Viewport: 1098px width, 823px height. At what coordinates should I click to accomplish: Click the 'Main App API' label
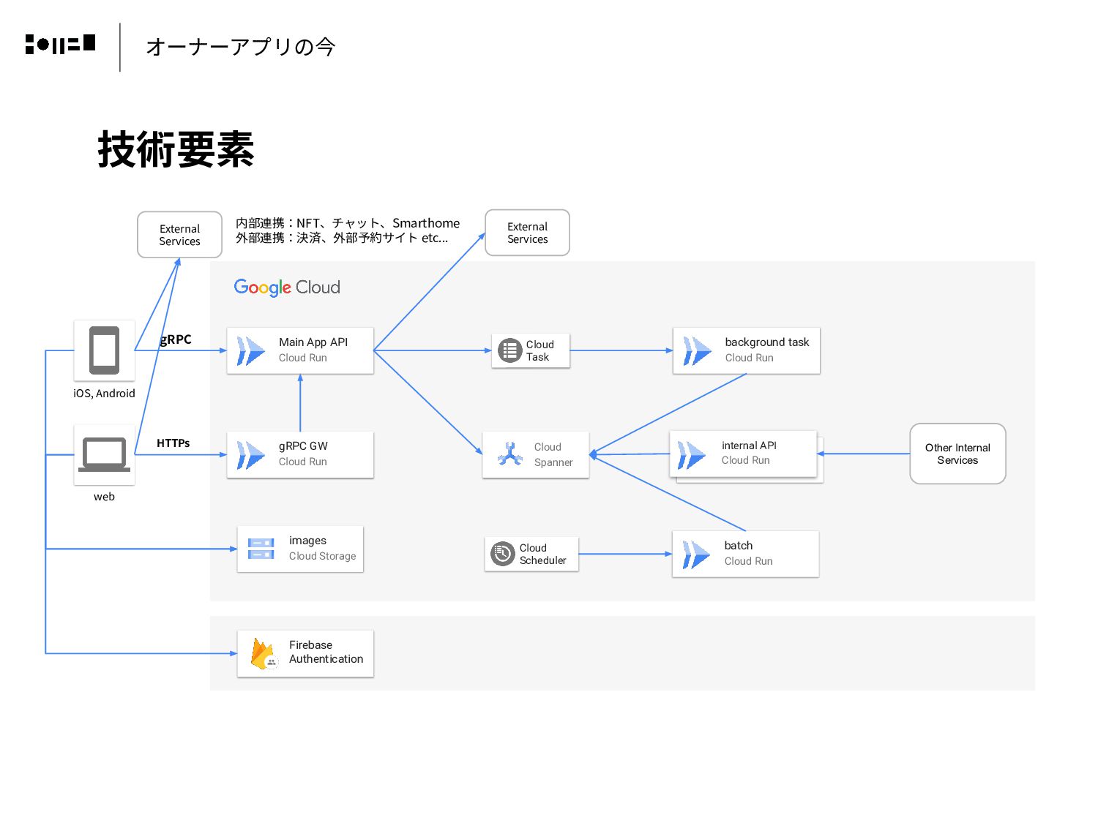313,342
